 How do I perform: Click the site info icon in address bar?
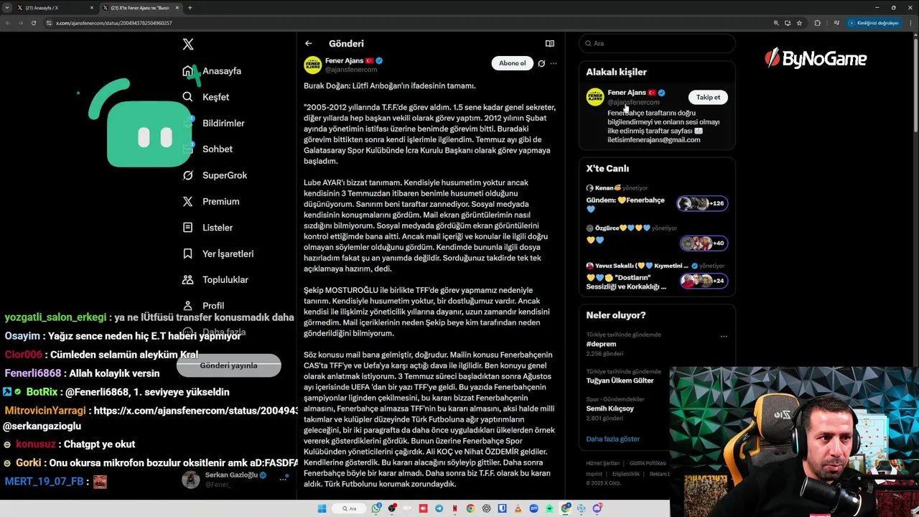49,23
